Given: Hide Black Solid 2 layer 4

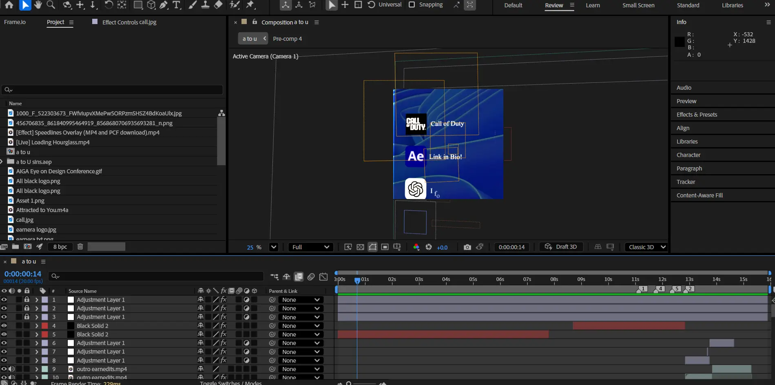Looking at the screenshot, I should point(4,326).
